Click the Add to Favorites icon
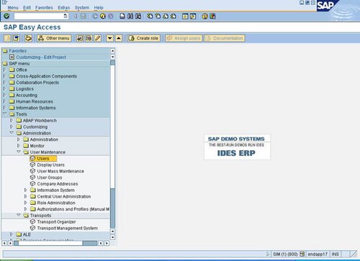The image size is (360, 261). coord(80,38)
